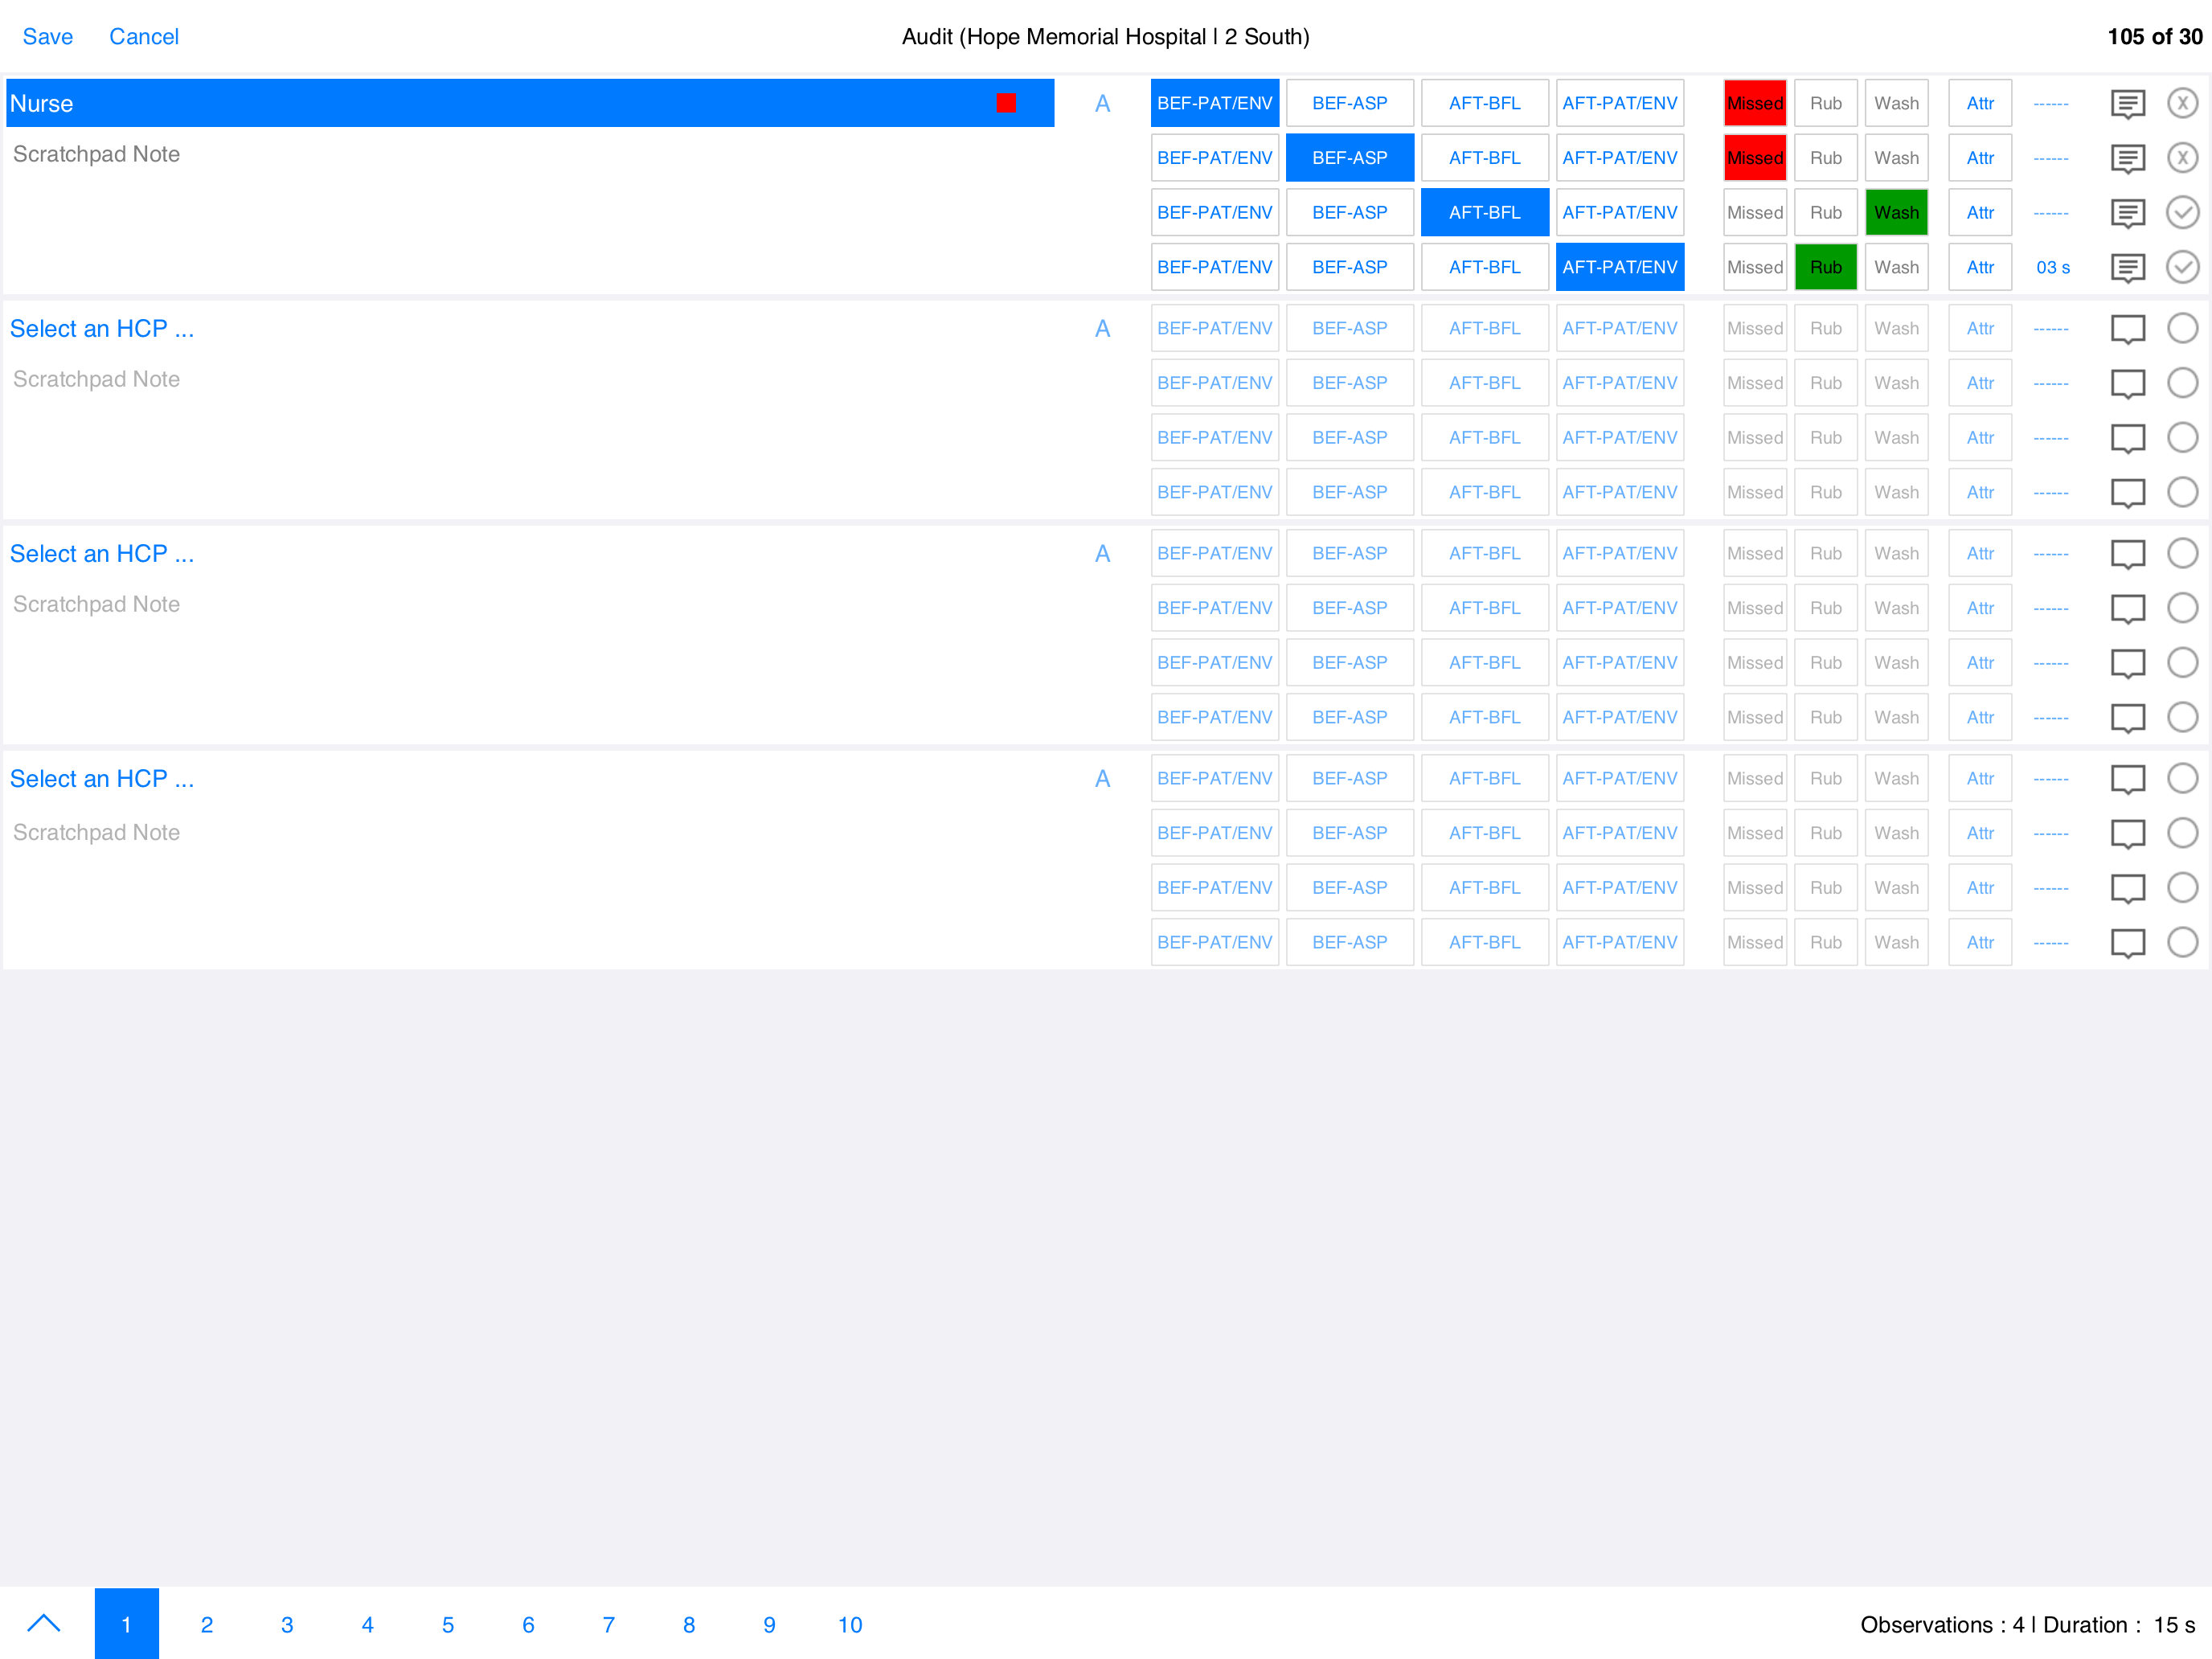The width and height of the screenshot is (2212, 1659).
Task: Open comment bubble on third HCP third row
Action: tap(2127, 663)
